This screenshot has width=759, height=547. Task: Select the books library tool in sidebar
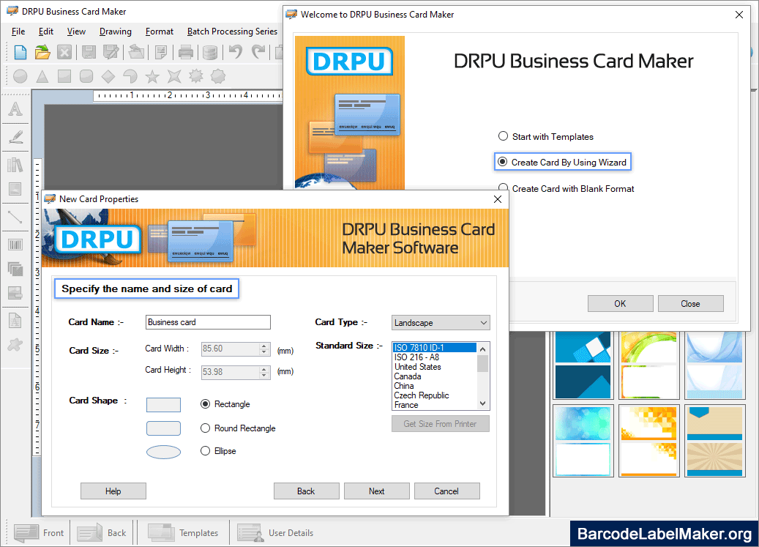15,165
